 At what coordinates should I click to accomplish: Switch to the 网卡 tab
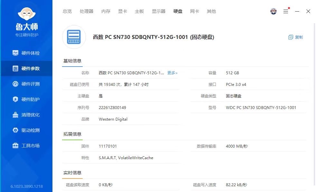[195, 11]
